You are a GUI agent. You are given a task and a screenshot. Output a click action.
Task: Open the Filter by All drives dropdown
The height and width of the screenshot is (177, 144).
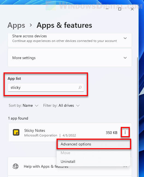click(61, 105)
